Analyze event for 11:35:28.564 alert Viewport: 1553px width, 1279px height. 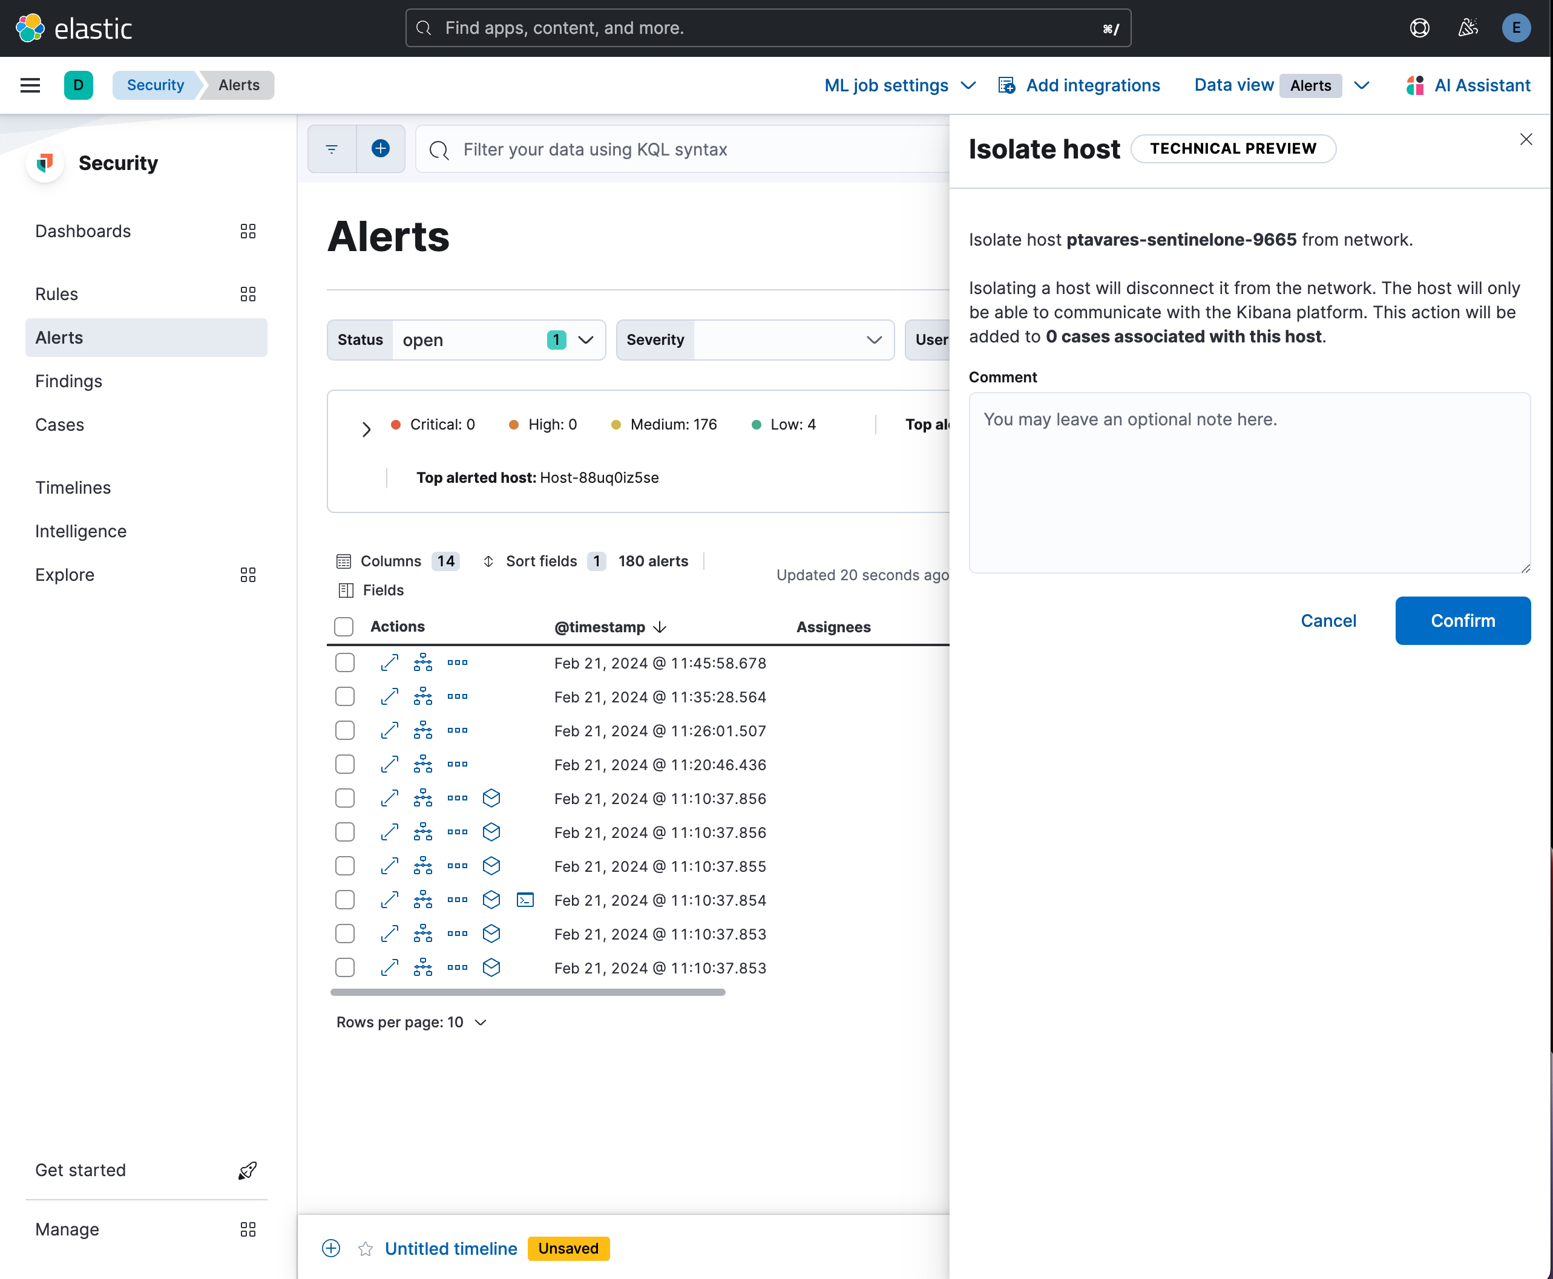[x=423, y=696]
